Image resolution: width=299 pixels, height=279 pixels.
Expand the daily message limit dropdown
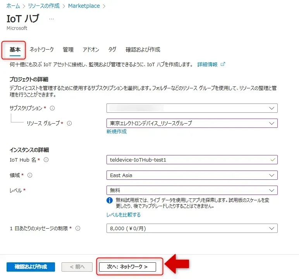coord(192,228)
